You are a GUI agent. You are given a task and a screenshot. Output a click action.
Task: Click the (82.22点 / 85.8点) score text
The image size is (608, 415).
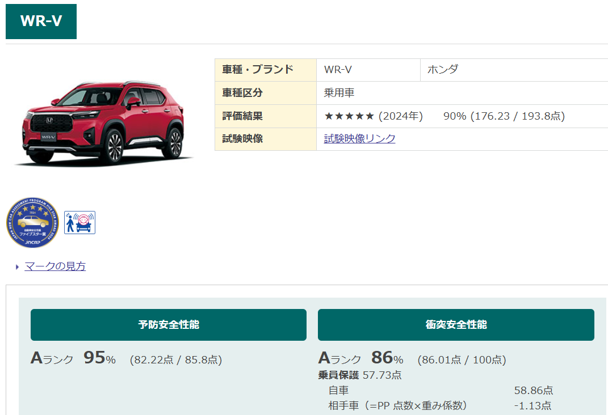(176, 360)
